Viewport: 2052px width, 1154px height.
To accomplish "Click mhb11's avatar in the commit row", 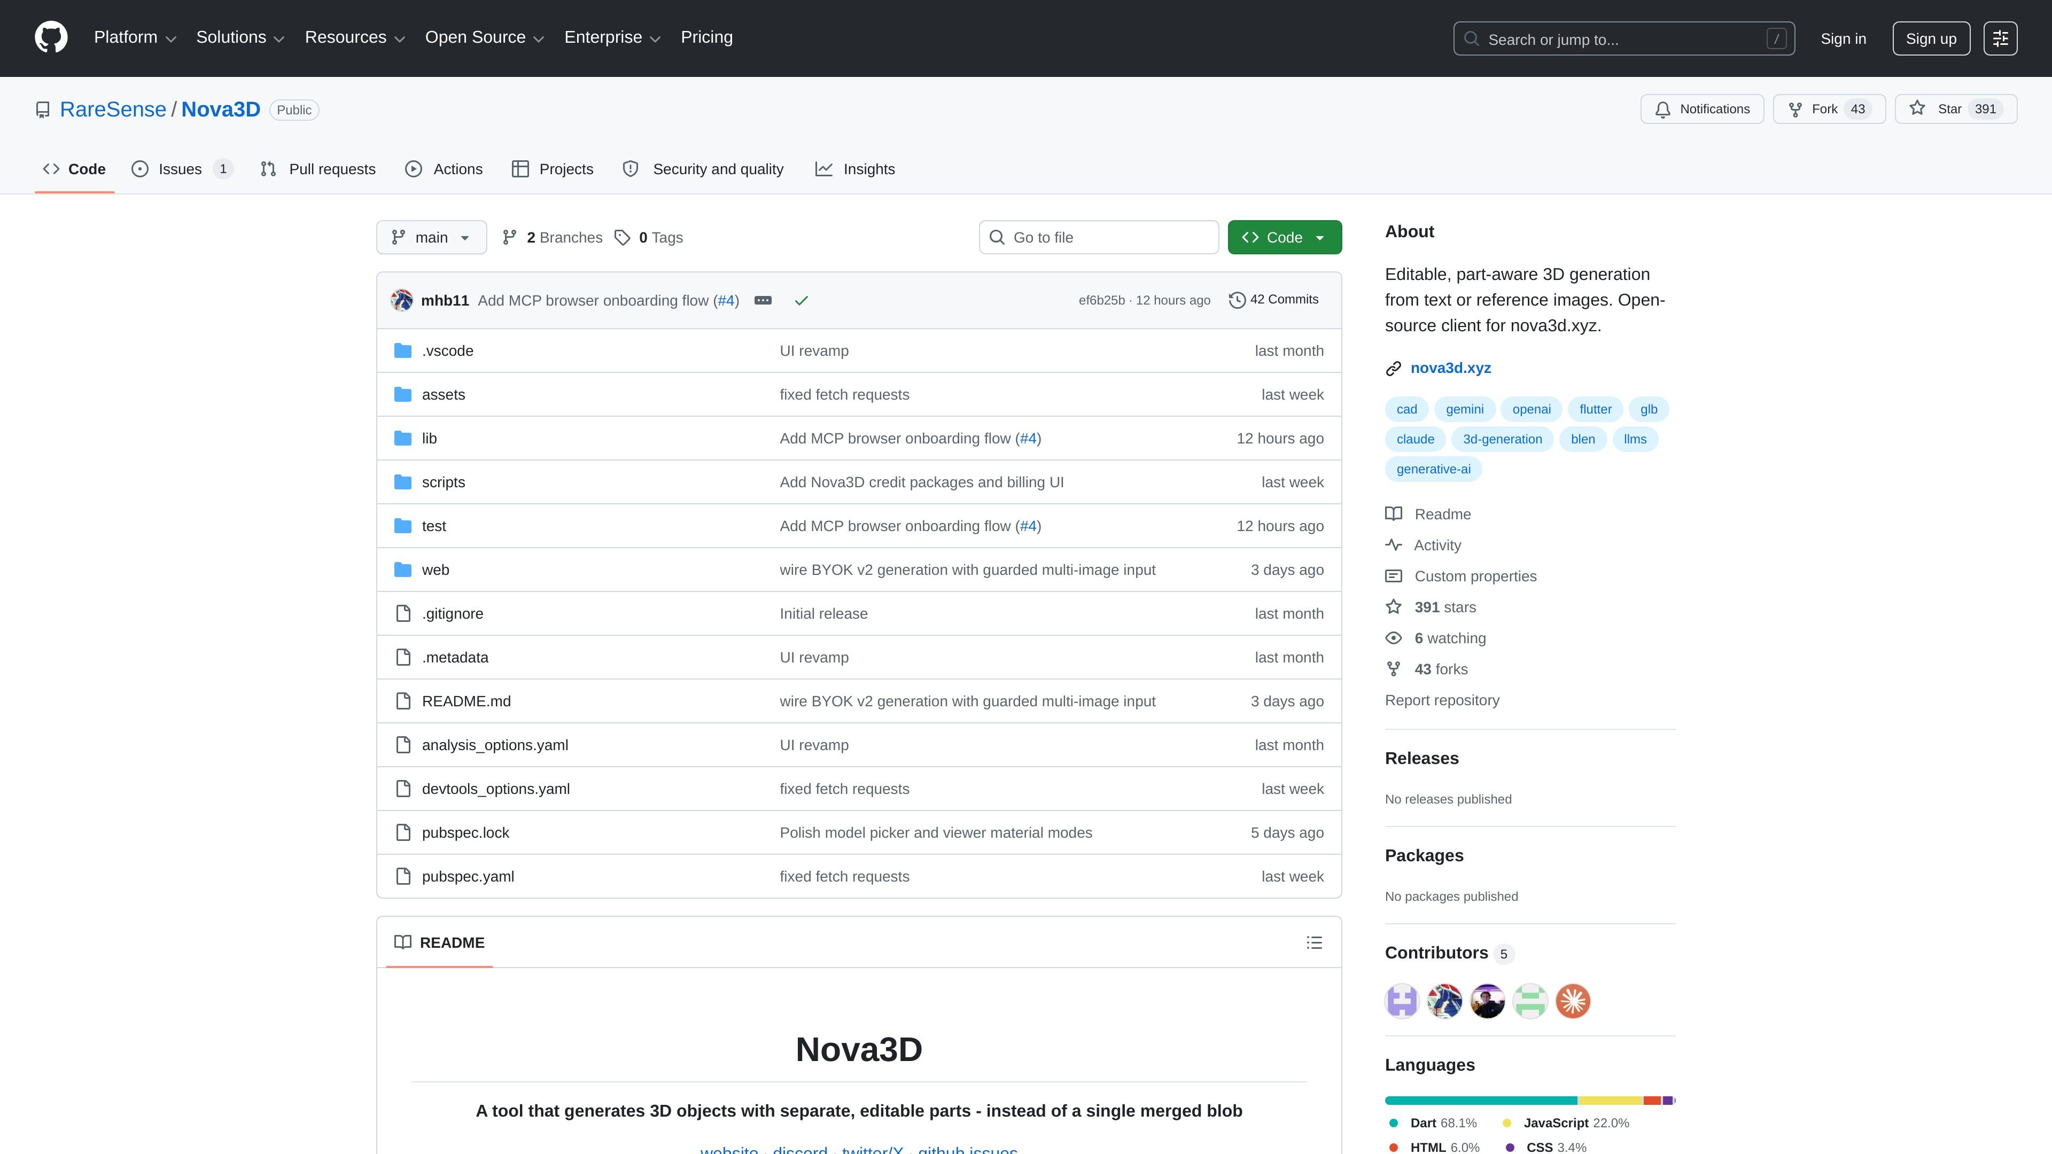I will [x=401, y=300].
